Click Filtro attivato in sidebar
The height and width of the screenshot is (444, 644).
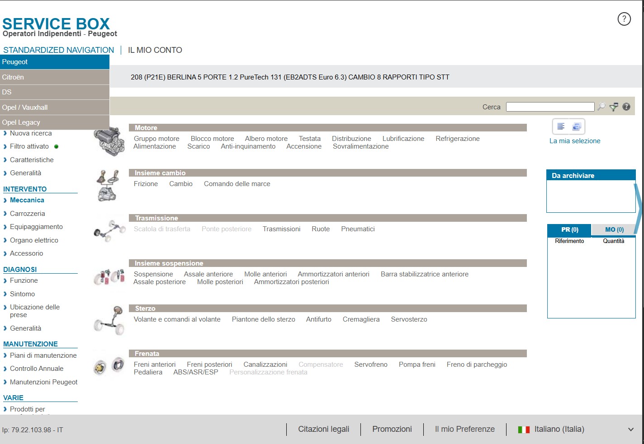pos(29,146)
